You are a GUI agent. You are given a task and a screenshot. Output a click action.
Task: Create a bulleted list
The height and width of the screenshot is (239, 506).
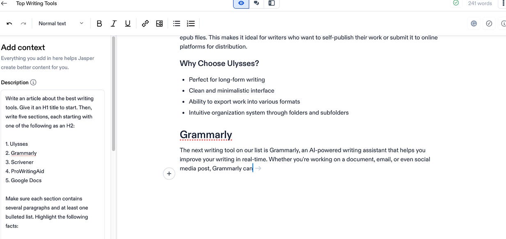point(176,23)
